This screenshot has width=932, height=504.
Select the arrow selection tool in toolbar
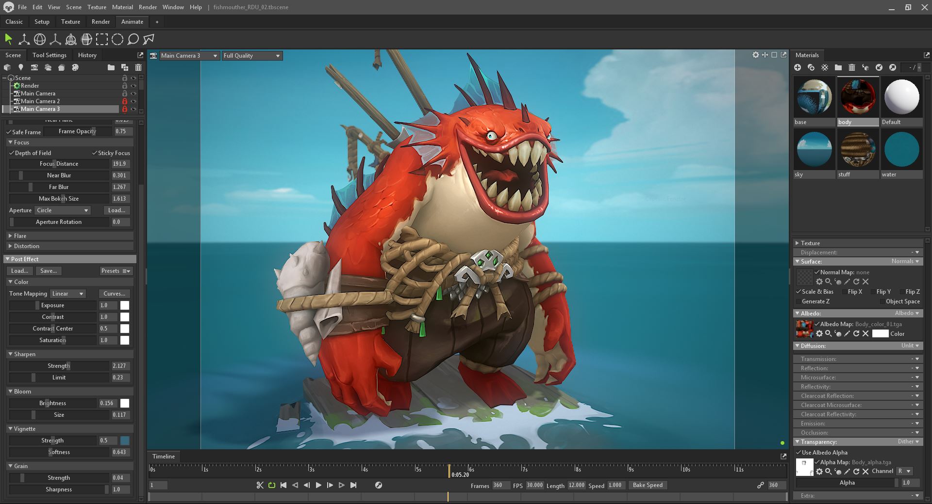pos(8,39)
